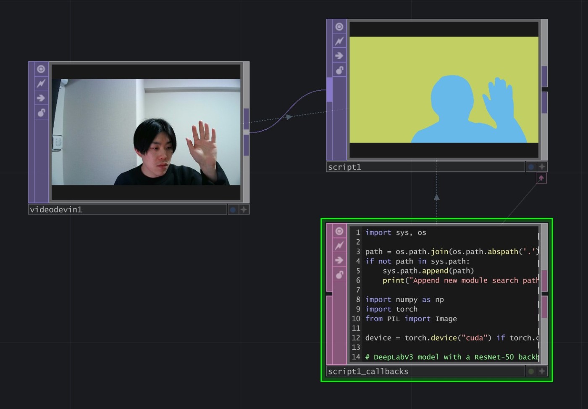
Task: Select the videodevin1 node name label
Action: [128, 209]
